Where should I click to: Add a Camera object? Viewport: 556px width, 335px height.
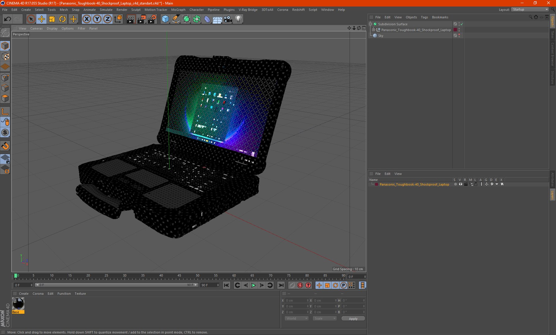[x=228, y=19]
